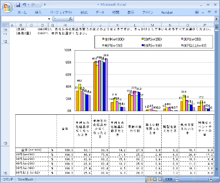Click the zoom in plus button

point(211,179)
